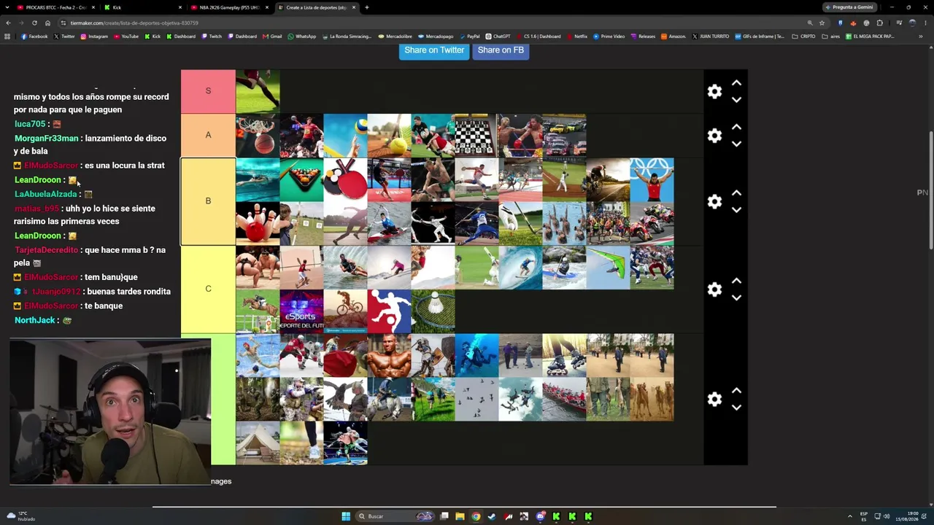The image size is (934, 525).
Task: Open the Gmail bookmark
Action: (272, 36)
